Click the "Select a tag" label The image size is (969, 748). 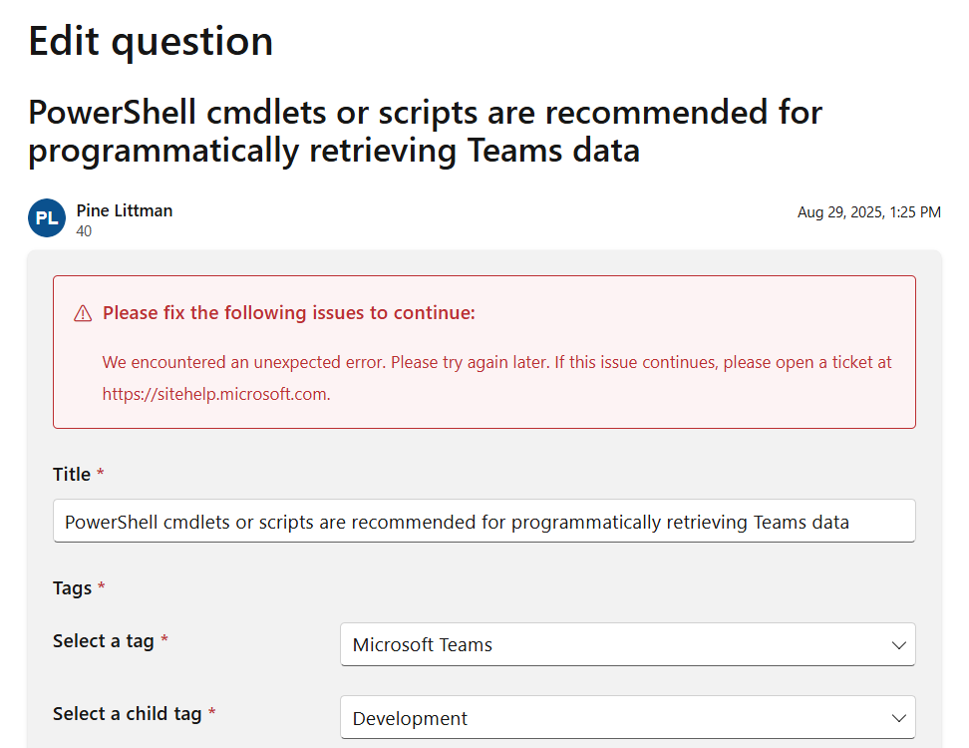point(104,641)
